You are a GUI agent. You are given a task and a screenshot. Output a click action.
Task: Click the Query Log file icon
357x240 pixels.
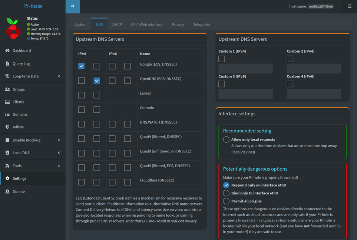tap(7, 63)
